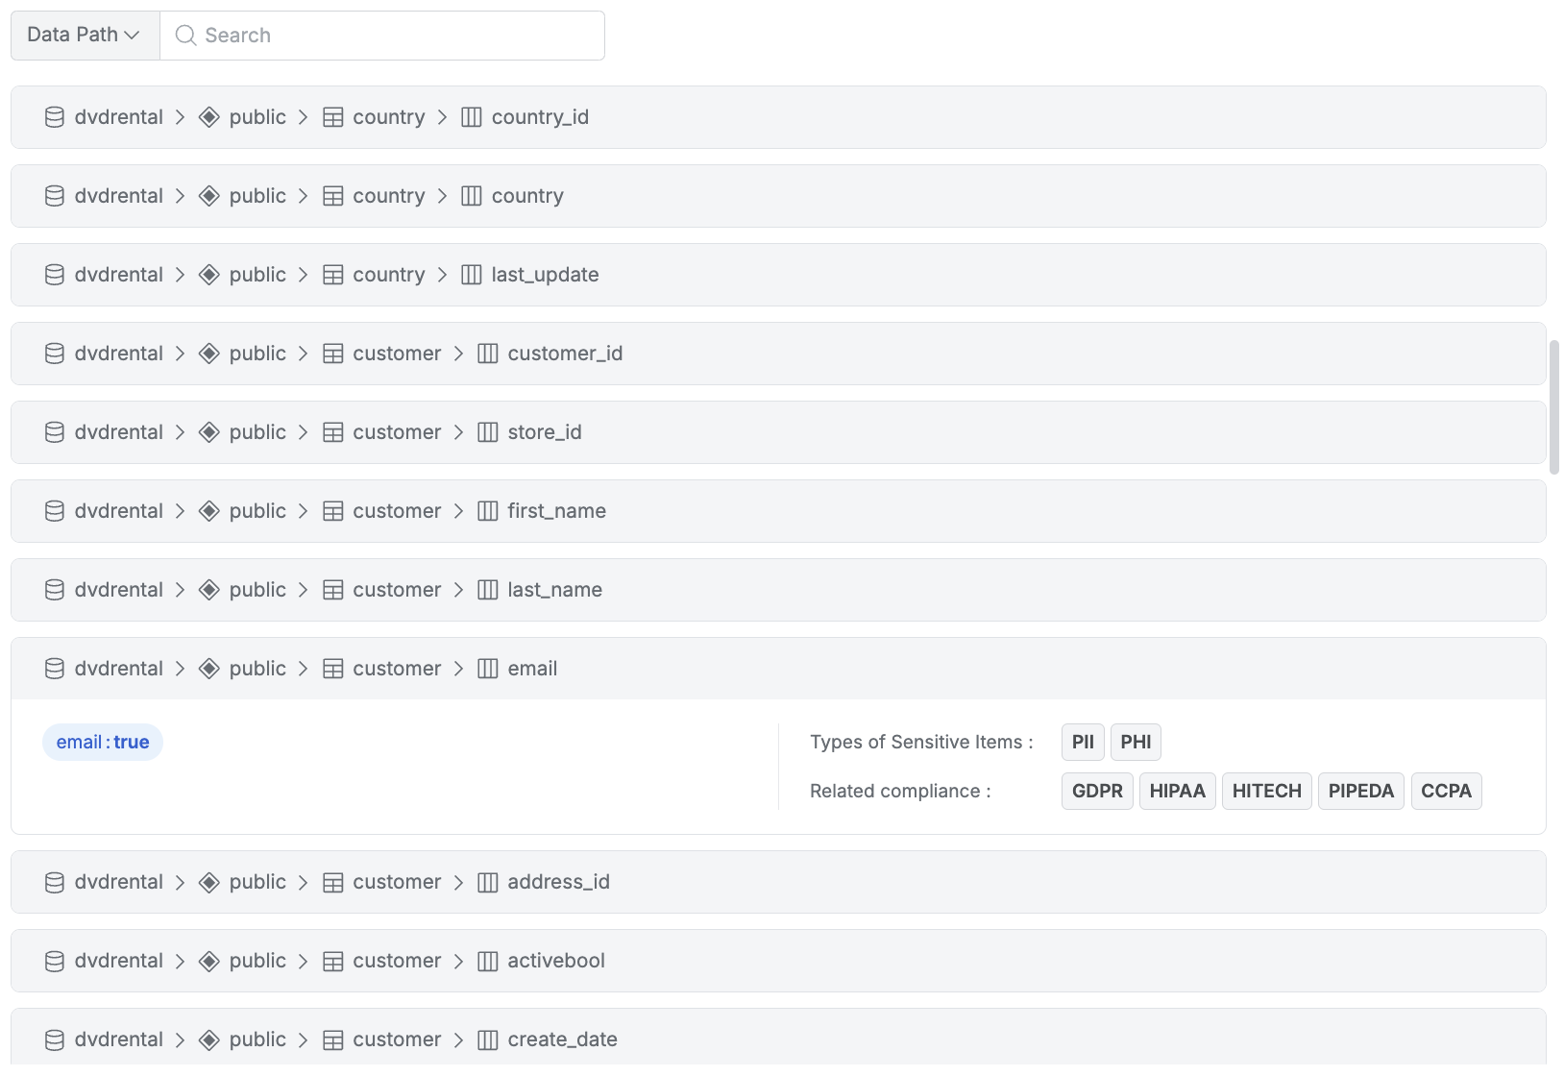The image size is (1564, 1076).
Task: Click the HIPAA compliance badge
Action: pyautogui.click(x=1177, y=792)
